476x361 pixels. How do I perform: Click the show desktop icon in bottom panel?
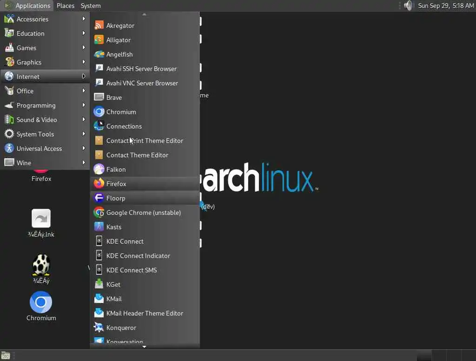(x=6, y=355)
